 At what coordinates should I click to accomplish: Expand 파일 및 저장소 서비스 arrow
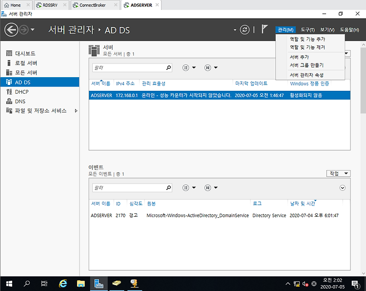click(76, 111)
